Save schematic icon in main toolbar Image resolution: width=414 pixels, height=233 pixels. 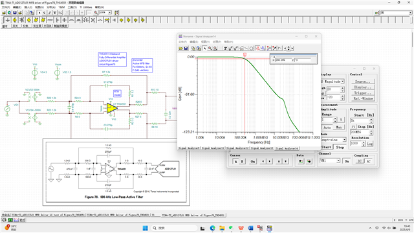(x=15, y=13)
